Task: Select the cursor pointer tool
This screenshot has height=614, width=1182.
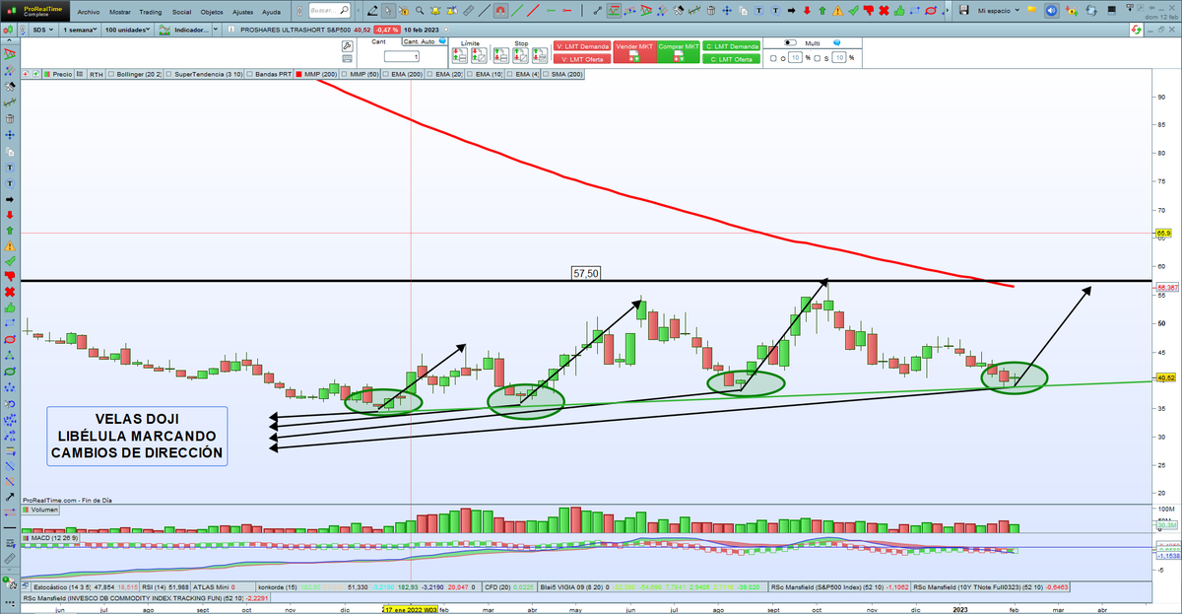Action: pyautogui.click(x=388, y=10)
